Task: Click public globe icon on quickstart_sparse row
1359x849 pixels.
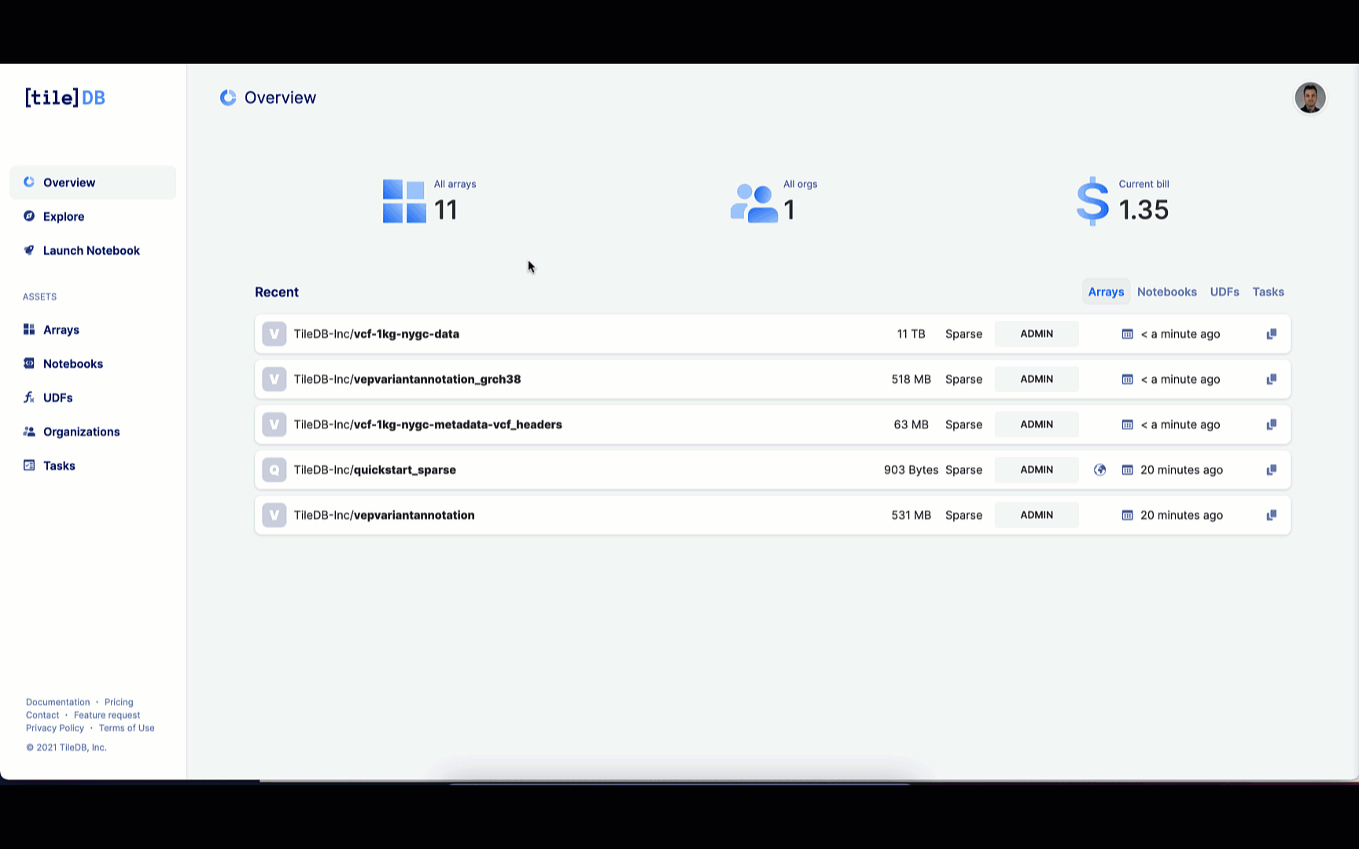Action: point(1099,470)
